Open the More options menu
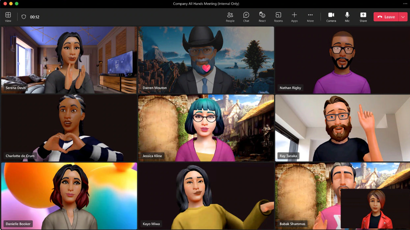This screenshot has width=410, height=230. coord(310,17)
